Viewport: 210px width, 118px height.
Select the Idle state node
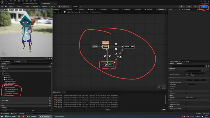[x=106, y=47]
